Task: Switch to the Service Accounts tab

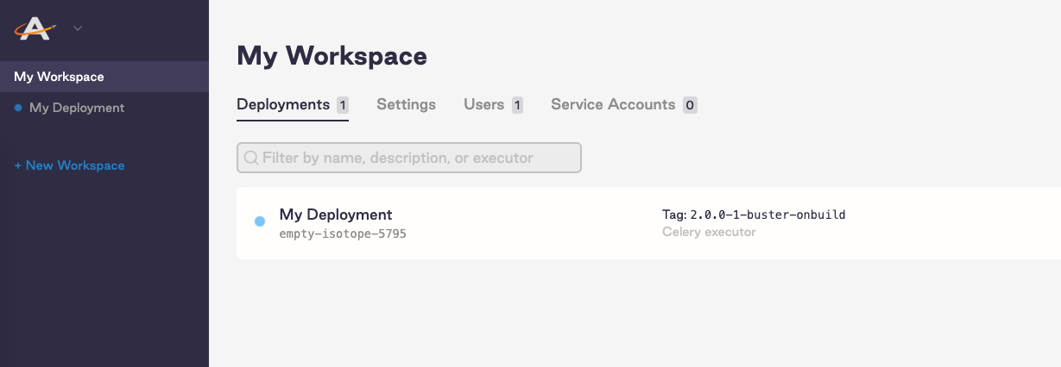Action: 613,104
